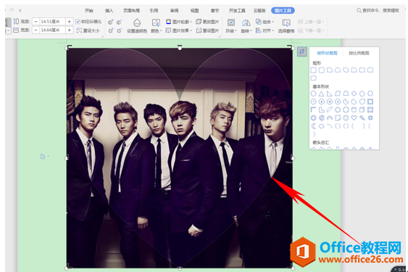Open the Send Backward (下移一层) dropdown
The width and height of the screenshot is (408, 272).
click(x=311, y=30)
